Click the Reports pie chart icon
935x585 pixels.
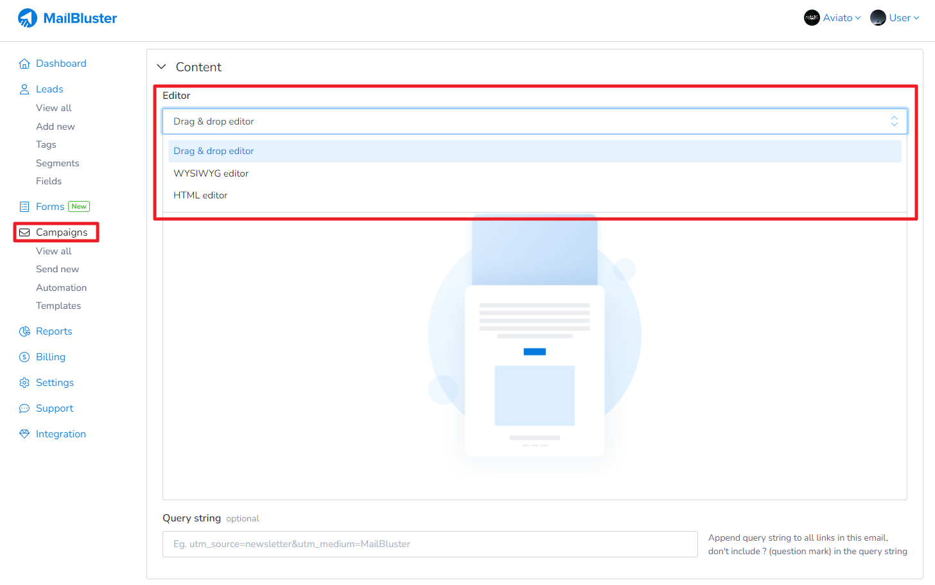[x=24, y=331]
